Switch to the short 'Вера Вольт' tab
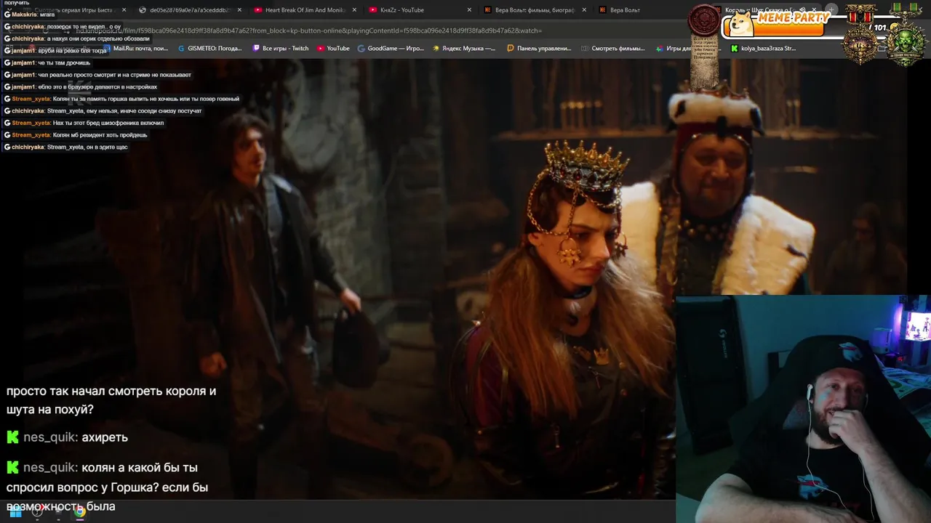The image size is (931, 523). tap(640, 10)
